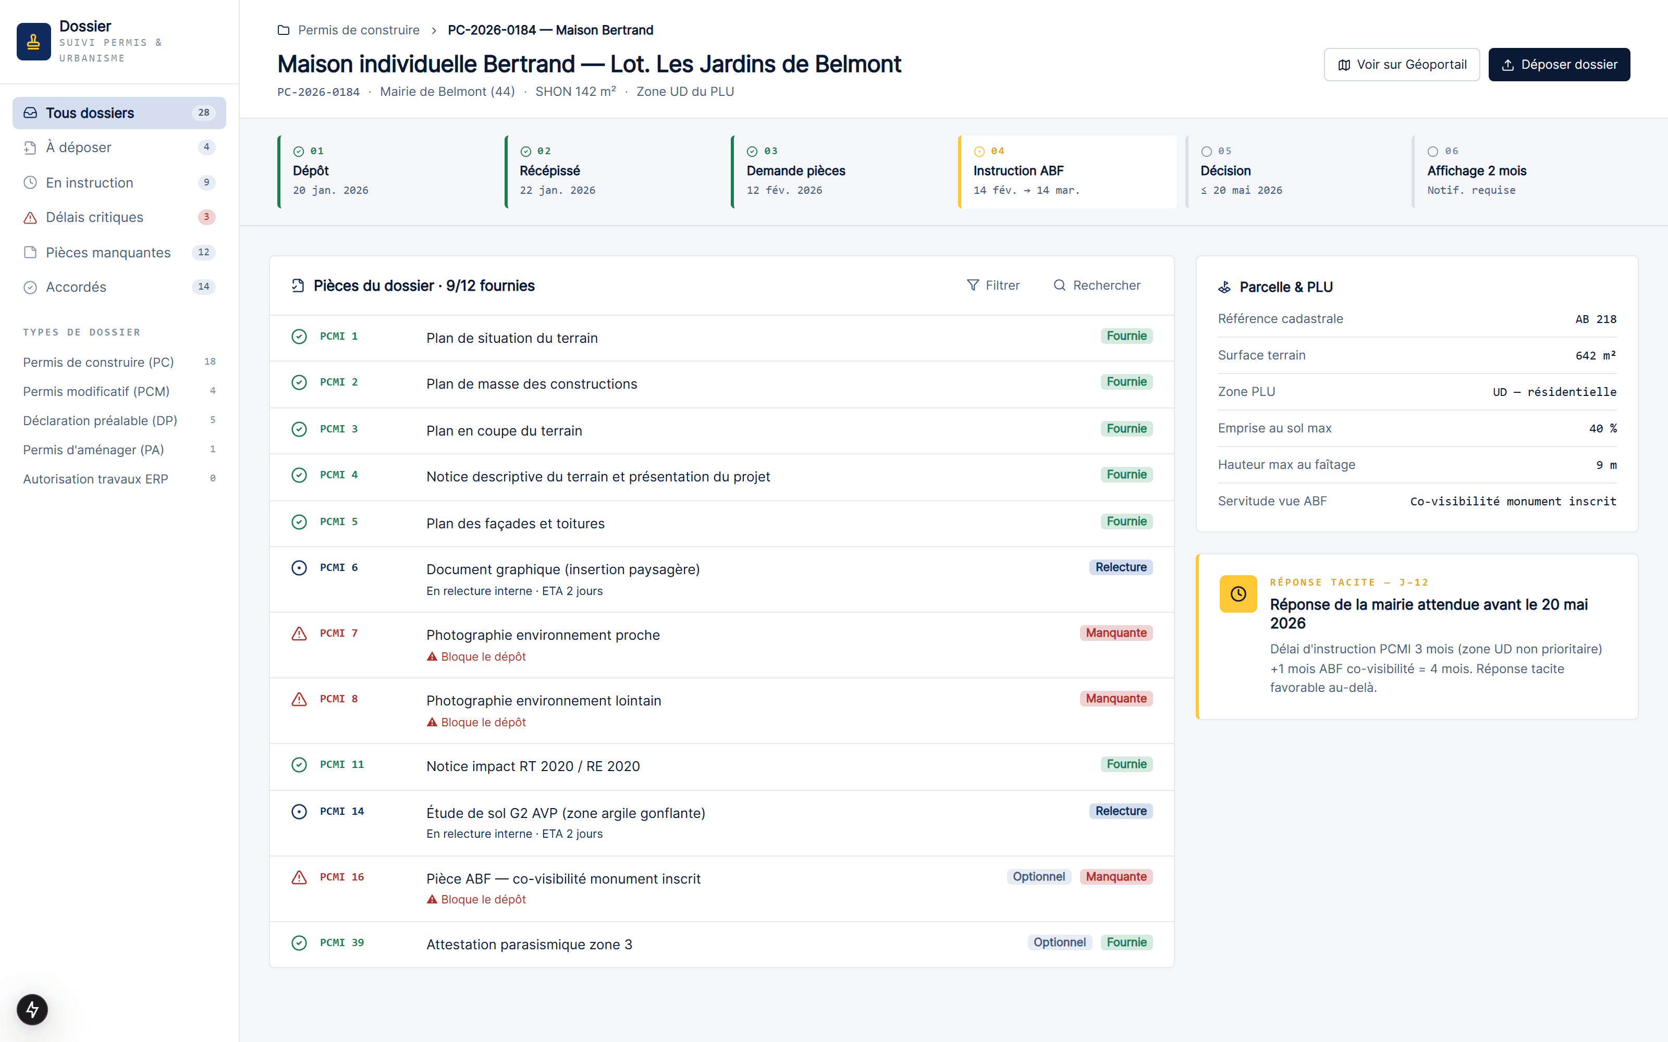Viewport: 1668px width, 1042px height.
Task: Click the folder icon in the breadcrumb
Action: click(283, 30)
